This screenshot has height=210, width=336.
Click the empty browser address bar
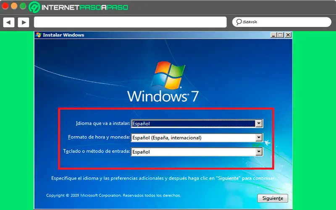130,22
